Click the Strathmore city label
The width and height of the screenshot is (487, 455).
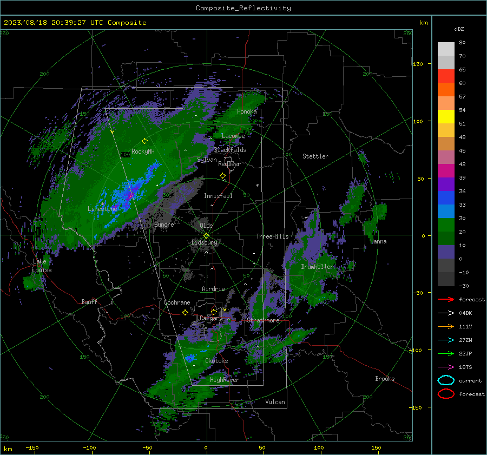263,320
